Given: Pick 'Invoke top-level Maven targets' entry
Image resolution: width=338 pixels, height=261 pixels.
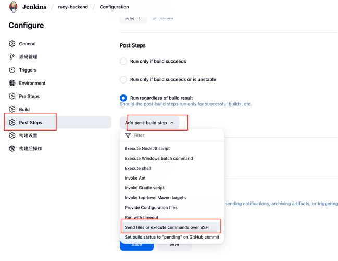Looking at the screenshot, I should click(155, 198).
